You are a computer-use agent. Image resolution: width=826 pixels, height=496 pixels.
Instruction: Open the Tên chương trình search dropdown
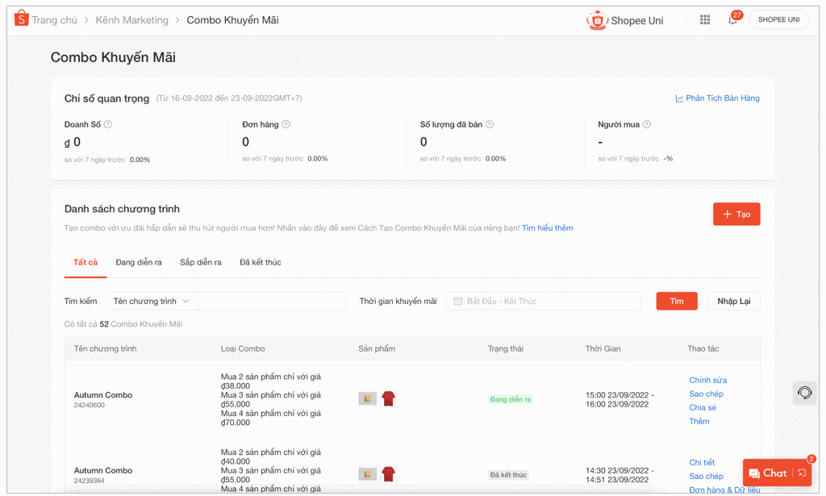pyautogui.click(x=152, y=301)
